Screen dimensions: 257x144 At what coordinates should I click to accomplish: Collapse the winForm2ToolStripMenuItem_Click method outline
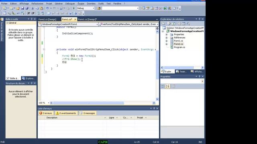pyautogui.click(x=44, y=49)
